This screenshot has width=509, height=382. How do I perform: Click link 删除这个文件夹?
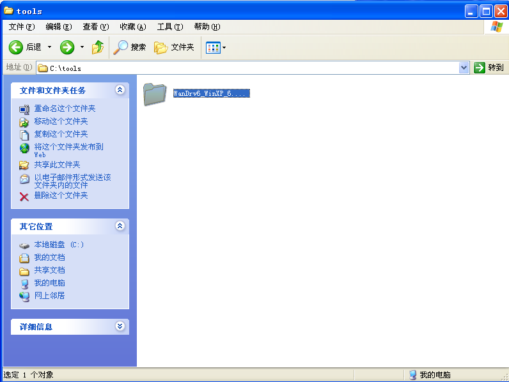tap(61, 195)
